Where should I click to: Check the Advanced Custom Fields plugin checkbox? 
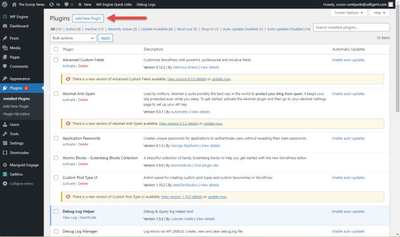click(56, 60)
